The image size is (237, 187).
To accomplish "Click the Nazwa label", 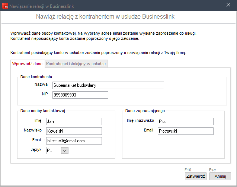I will (41, 84).
